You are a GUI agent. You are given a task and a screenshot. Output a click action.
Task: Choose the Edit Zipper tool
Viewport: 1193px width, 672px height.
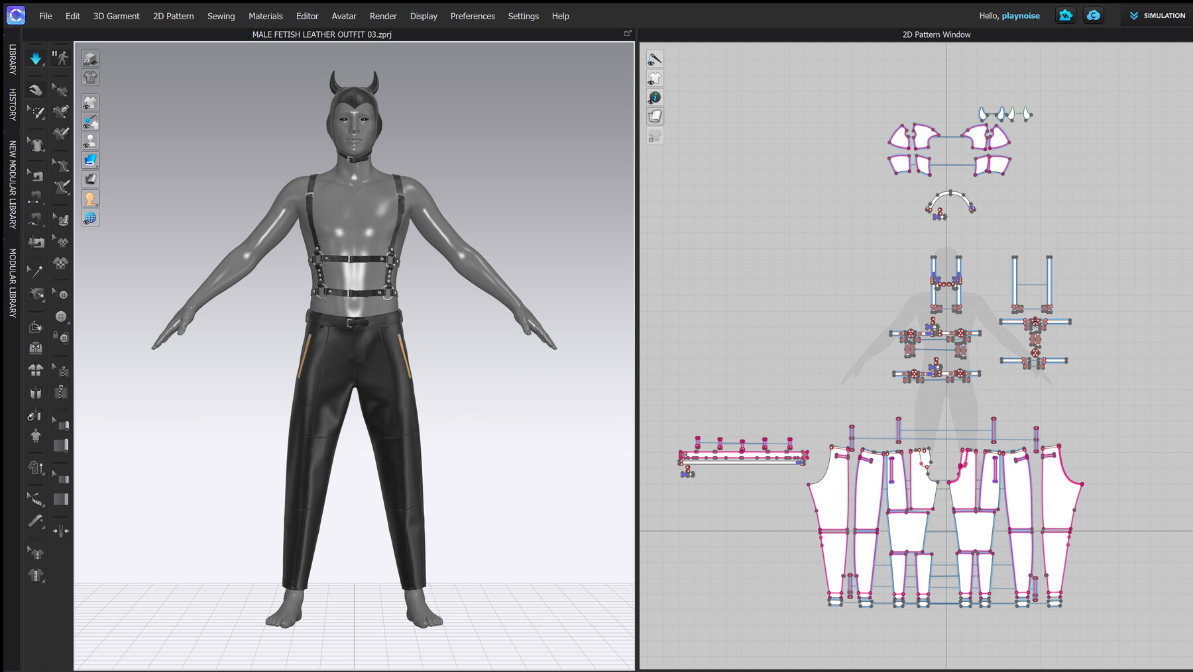(x=60, y=370)
